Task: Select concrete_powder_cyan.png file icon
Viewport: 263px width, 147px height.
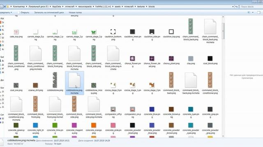Action: coord(191,125)
